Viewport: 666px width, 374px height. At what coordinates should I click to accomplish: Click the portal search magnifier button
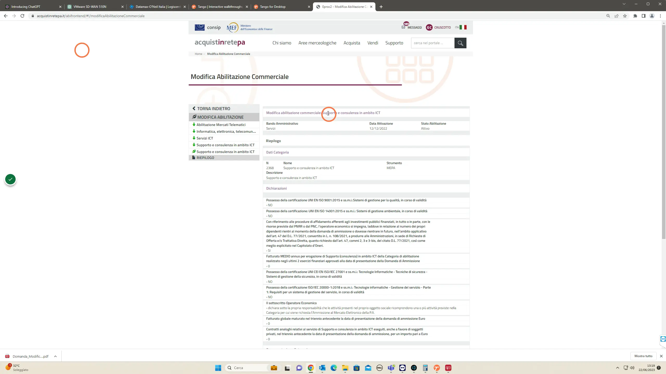point(460,43)
